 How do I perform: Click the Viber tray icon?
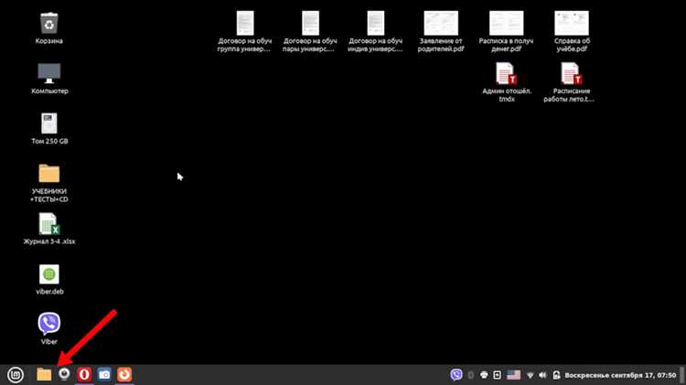pyautogui.click(x=456, y=375)
